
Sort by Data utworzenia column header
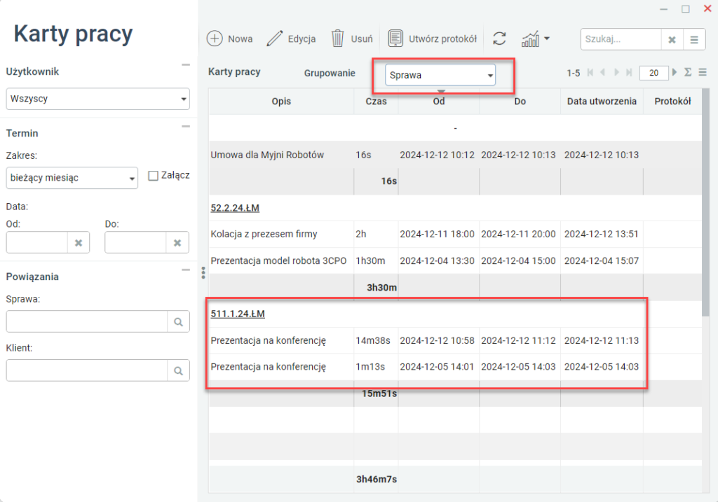tap(602, 102)
